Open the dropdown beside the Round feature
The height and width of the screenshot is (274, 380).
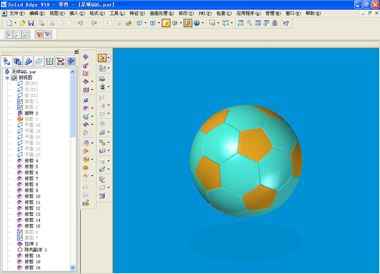click(x=109, y=132)
